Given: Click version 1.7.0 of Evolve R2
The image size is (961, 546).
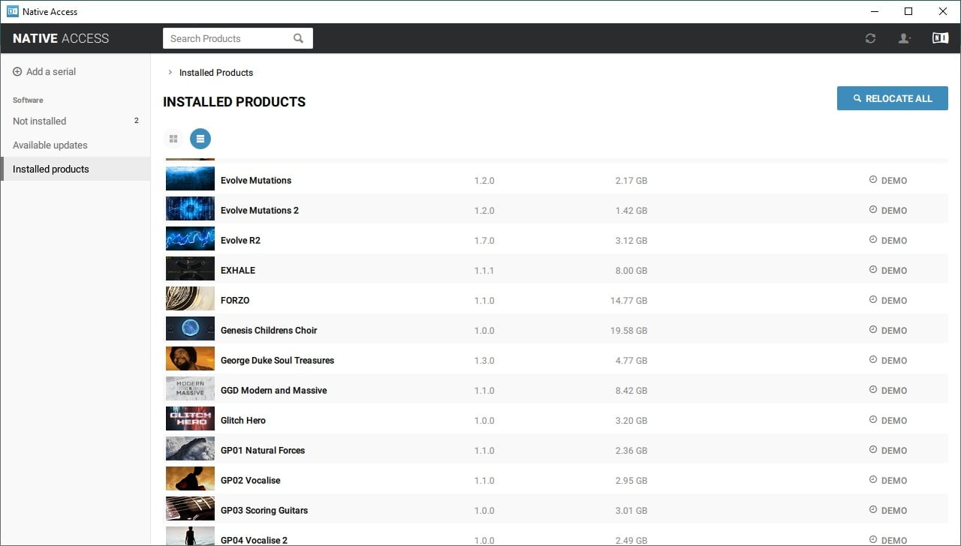Looking at the screenshot, I should pyautogui.click(x=484, y=241).
